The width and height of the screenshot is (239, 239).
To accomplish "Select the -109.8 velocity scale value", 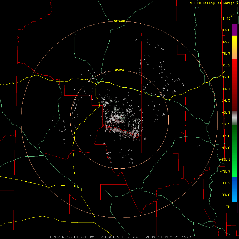I will (x=224, y=195).
